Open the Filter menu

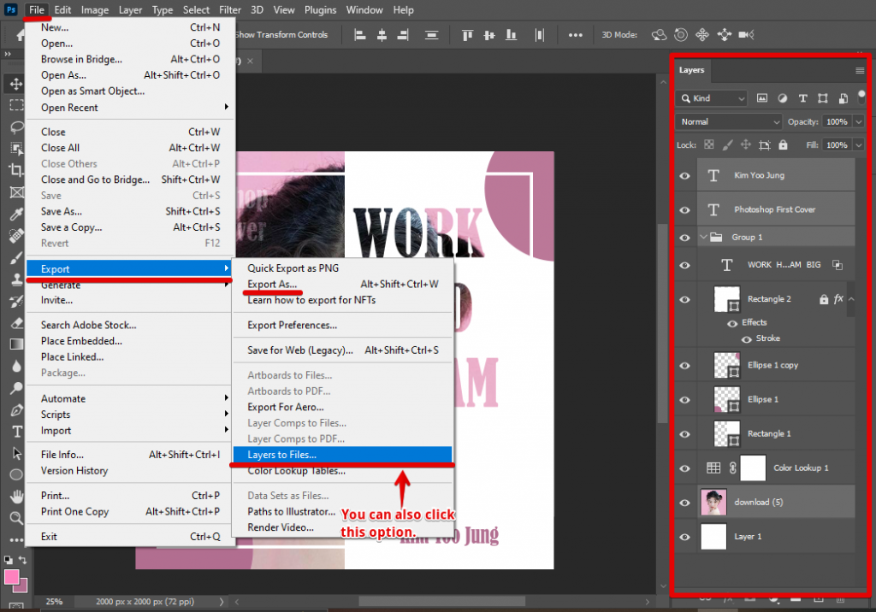(228, 9)
